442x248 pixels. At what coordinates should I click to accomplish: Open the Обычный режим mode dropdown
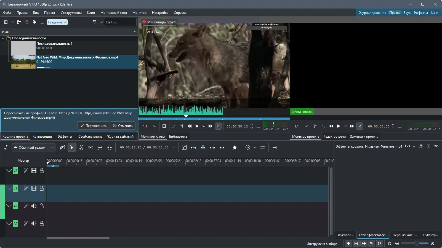tap(34, 148)
